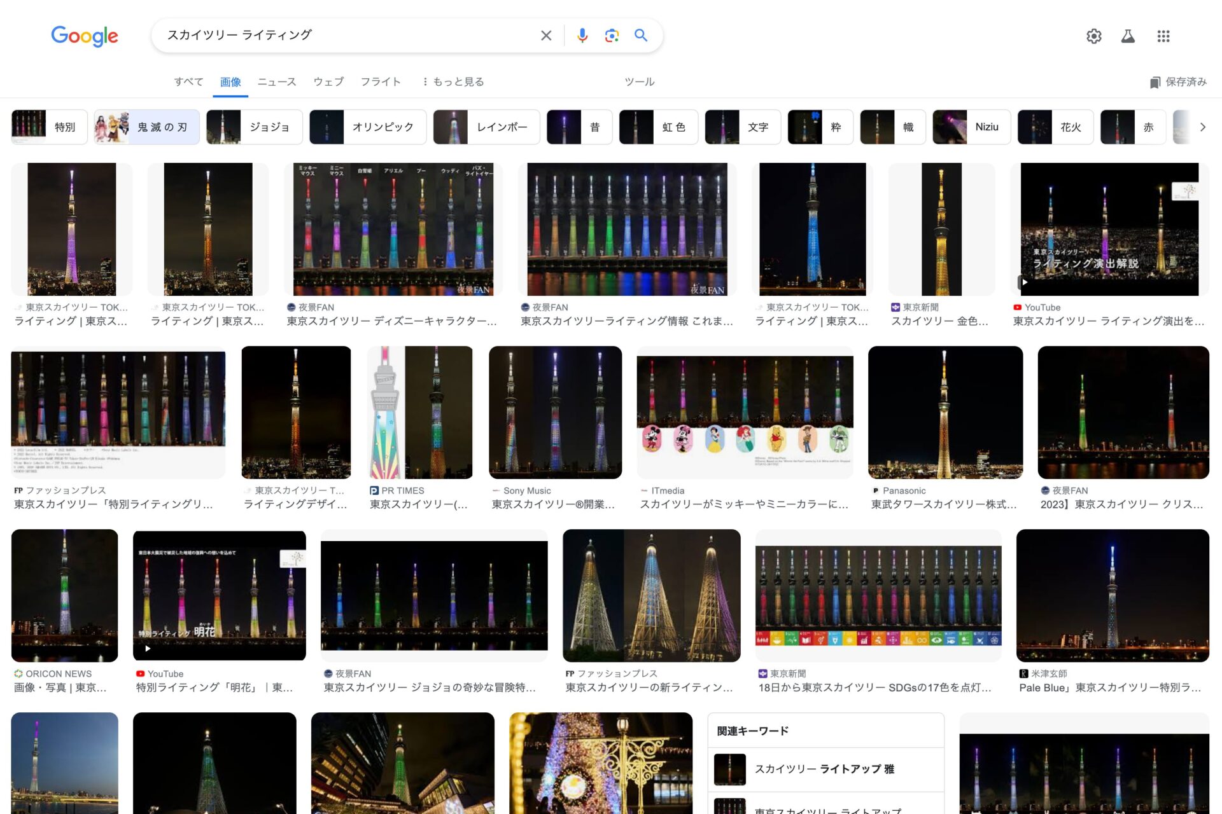Viewport: 1222px width, 814px height.
Task: Select the 画像 tab
Action: (x=230, y=81)
